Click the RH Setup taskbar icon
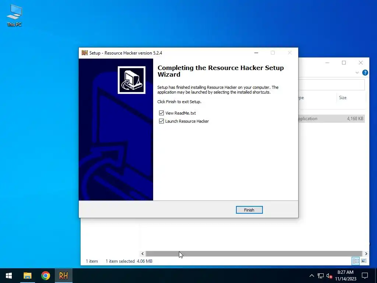 point(63,276)
